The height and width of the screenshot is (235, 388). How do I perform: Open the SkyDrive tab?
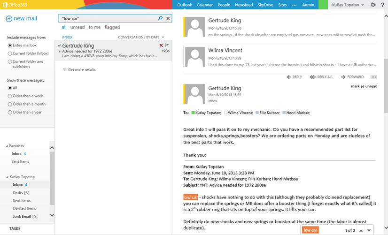coord(265,5)
